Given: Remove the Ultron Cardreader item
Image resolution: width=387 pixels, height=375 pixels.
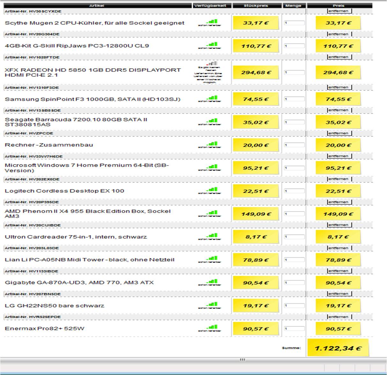Looking at the screenshot, I should 339,225.
